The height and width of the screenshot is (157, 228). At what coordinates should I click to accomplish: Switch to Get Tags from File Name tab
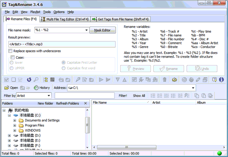pyautogui.click(x=121, y=19)
